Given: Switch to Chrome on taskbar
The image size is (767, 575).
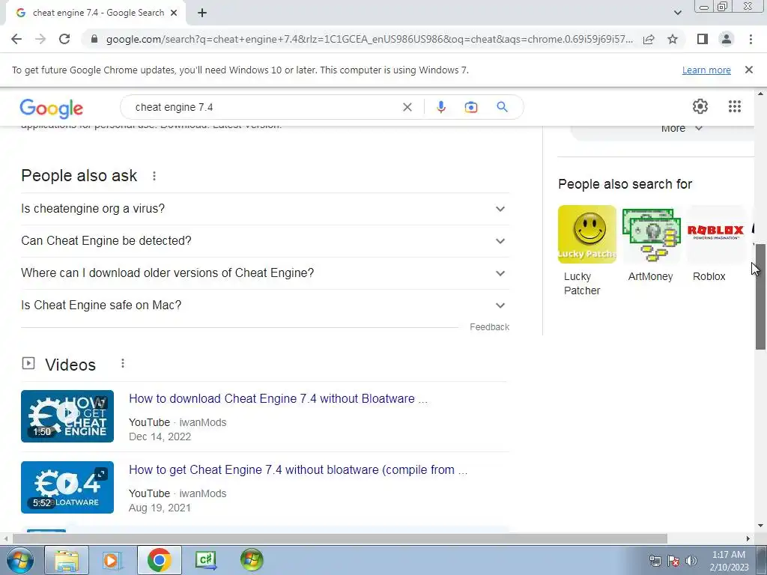Looking at the screenshot, I should tap(159, 560).
